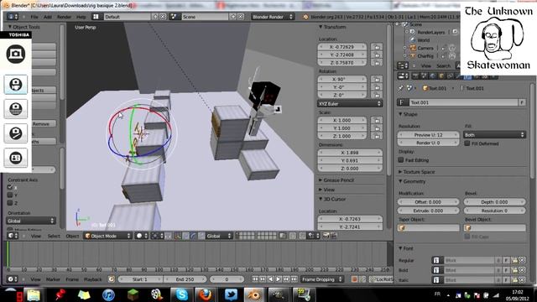This screenshot has height=302, width=537.
Task: Enable the Y constraint axis checkbox
Action: (10, 195)
